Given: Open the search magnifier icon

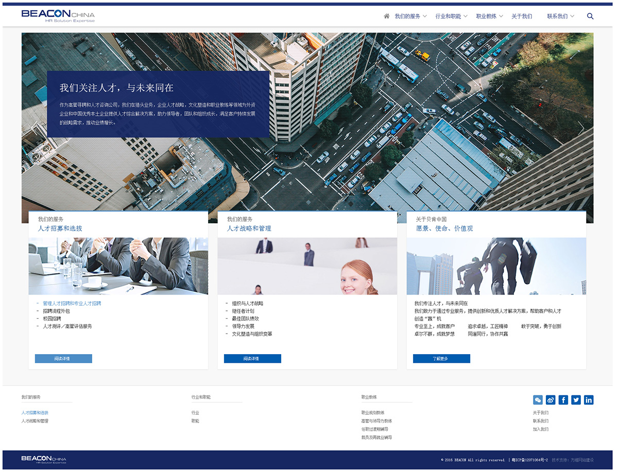Looking at the screenshot, I should [590, 16].
